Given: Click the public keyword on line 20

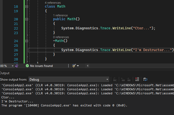Looking at the screenshot, I should (x=59, y=19).
